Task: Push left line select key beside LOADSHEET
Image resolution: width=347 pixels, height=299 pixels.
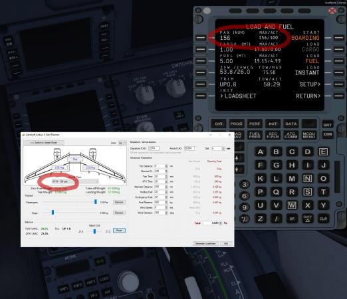Action: [x=201, y=96]
